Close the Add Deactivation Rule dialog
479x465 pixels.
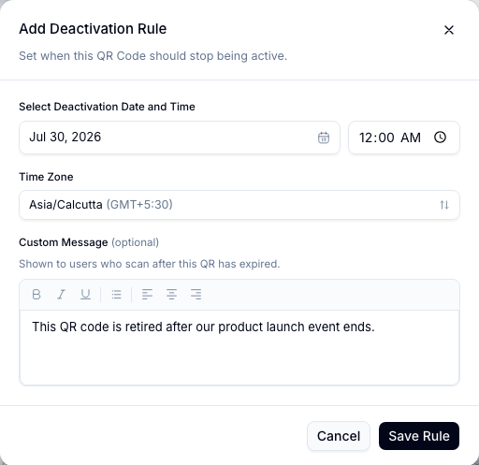point(449,30)
